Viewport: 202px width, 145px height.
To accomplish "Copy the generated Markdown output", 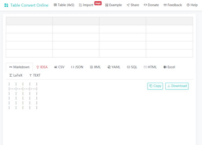I will pos(155,86).
